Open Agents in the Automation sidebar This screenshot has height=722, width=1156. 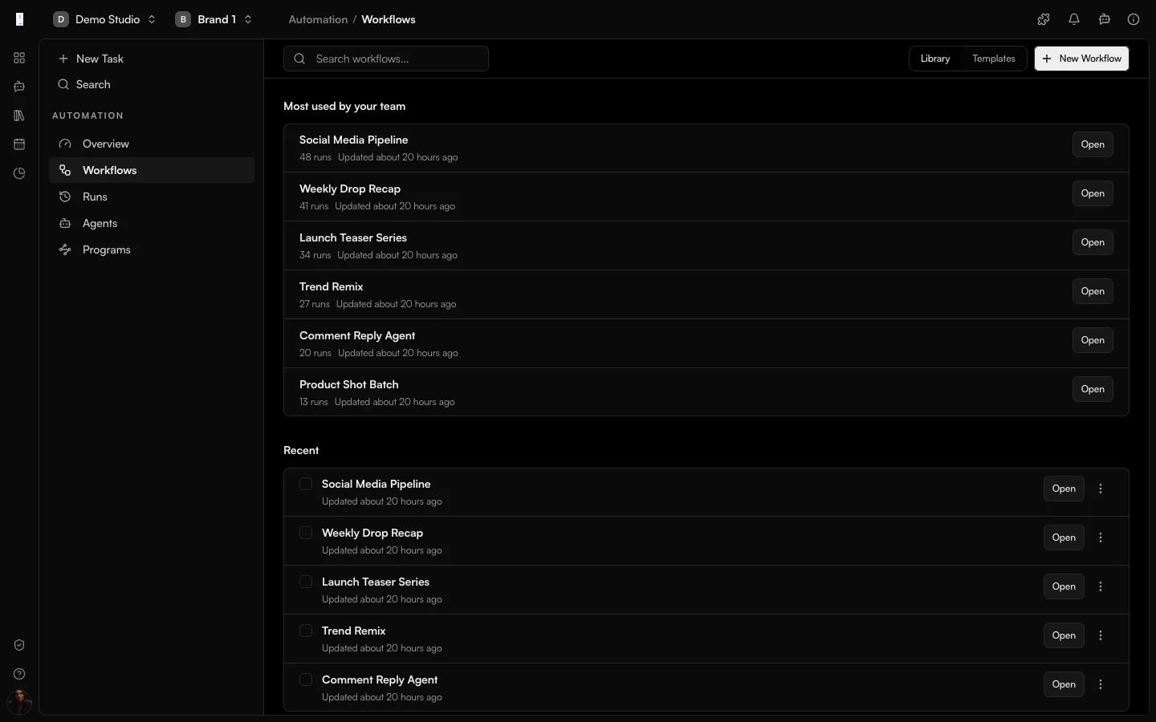[x=152, y=223]
